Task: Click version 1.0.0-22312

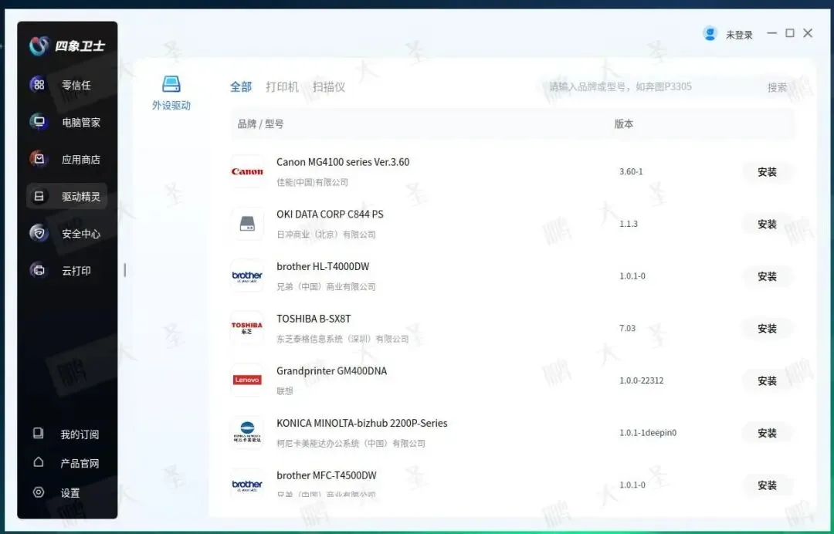Action: [x=642, y=380]
